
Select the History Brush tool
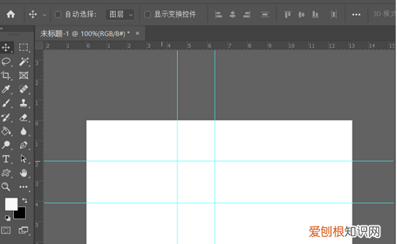(x=6, y=117)
